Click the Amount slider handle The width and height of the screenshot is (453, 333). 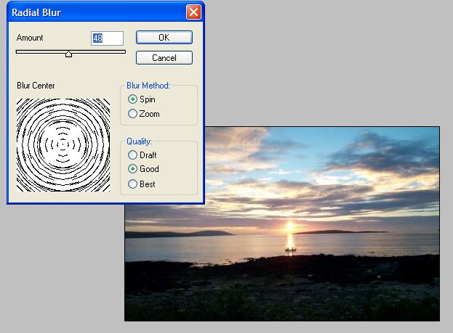pos(68,54)
